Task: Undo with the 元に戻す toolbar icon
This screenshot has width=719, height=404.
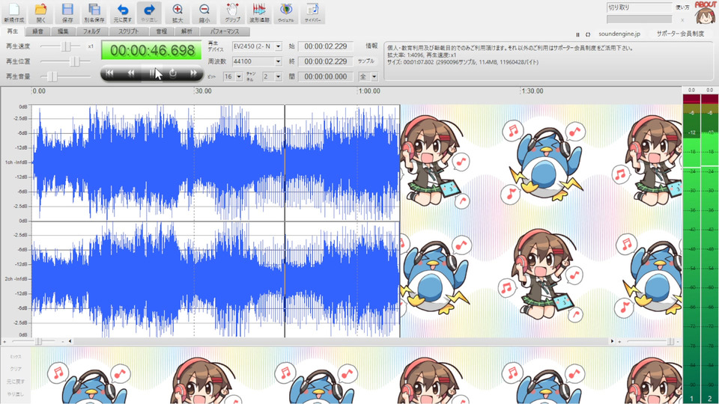Action: pyautogui.click(x=122, y=13)
